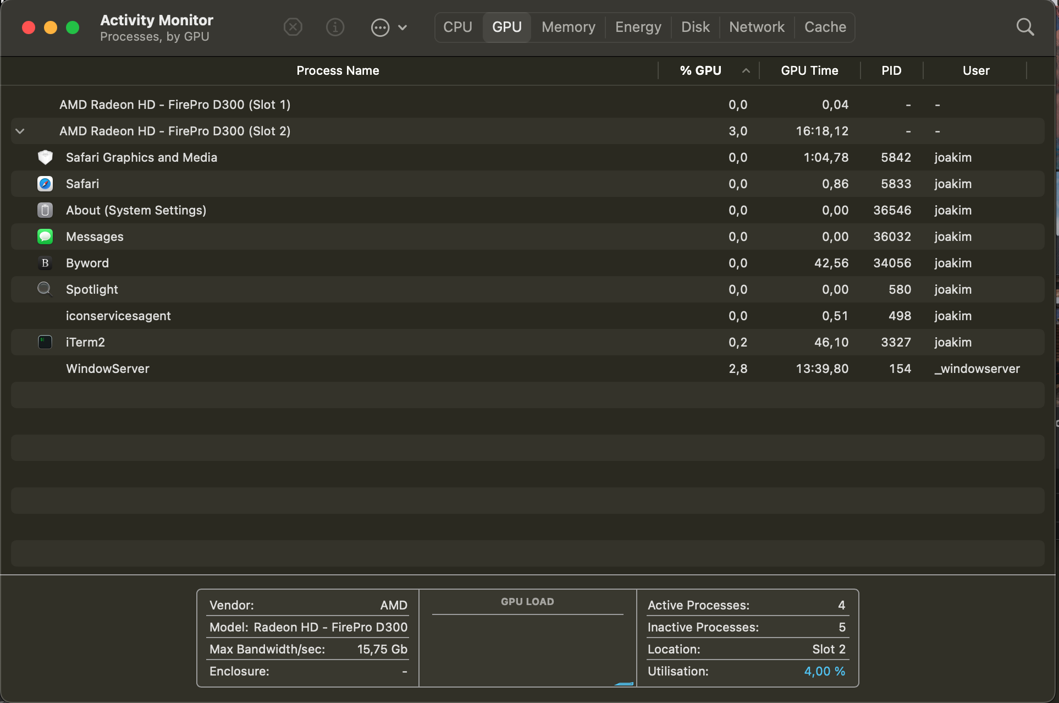Click the Safari compass icon
Image resolution: width=1059 pixels, height=703 pixels.
point(45,184)
